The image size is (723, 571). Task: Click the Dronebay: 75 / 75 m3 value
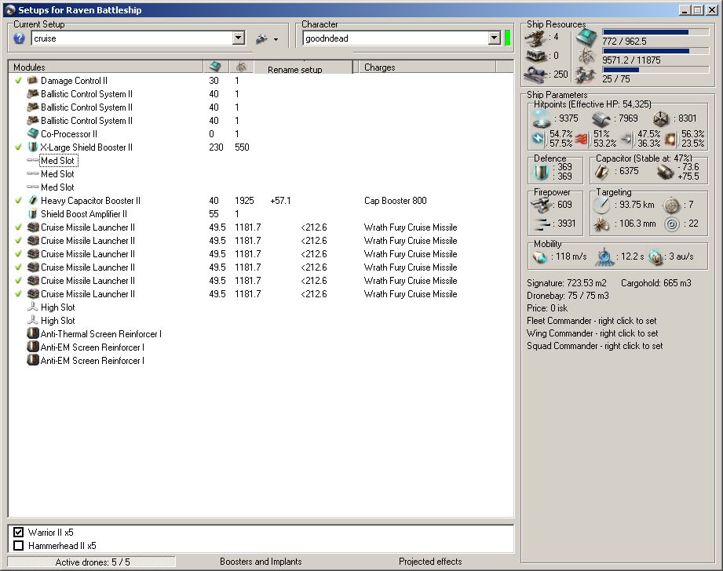[x=568, y=296]
